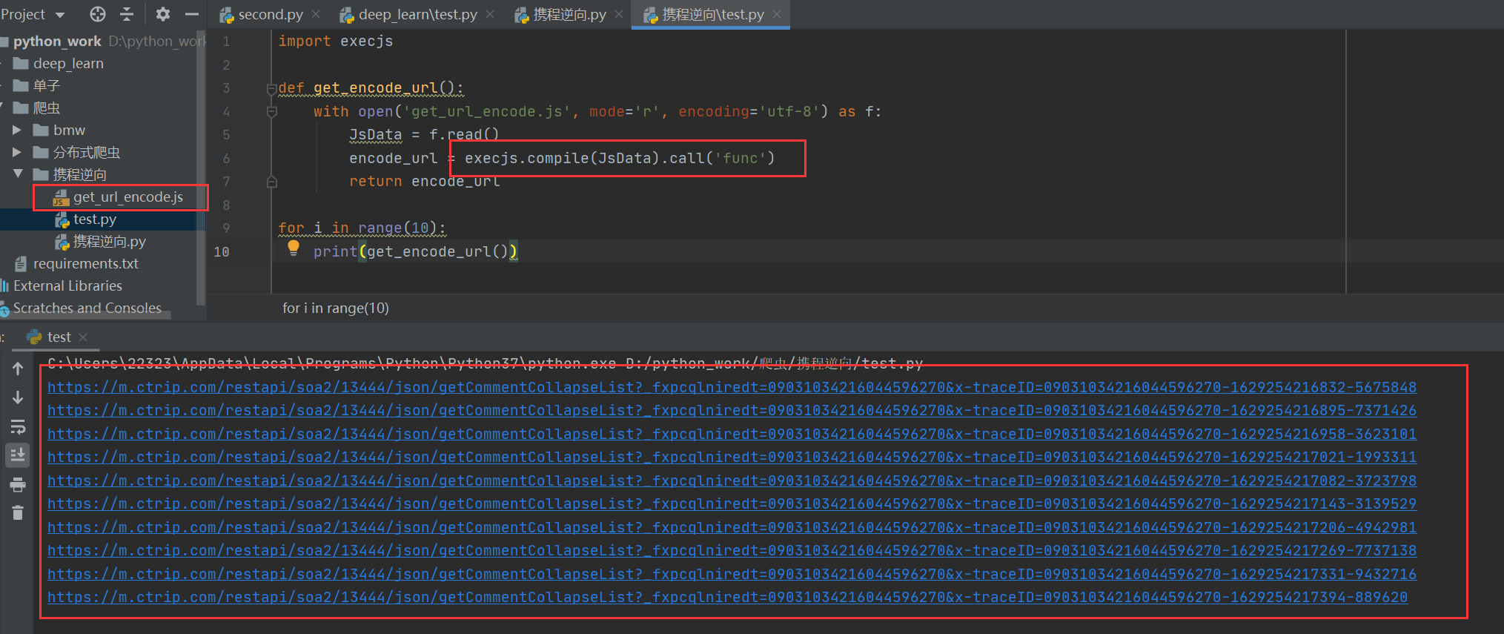Image resolution: width=1504 pixels, height=634 pixels.
Task: Switch to the 携程逆向.py editor tab
Action: click(569, 14)
